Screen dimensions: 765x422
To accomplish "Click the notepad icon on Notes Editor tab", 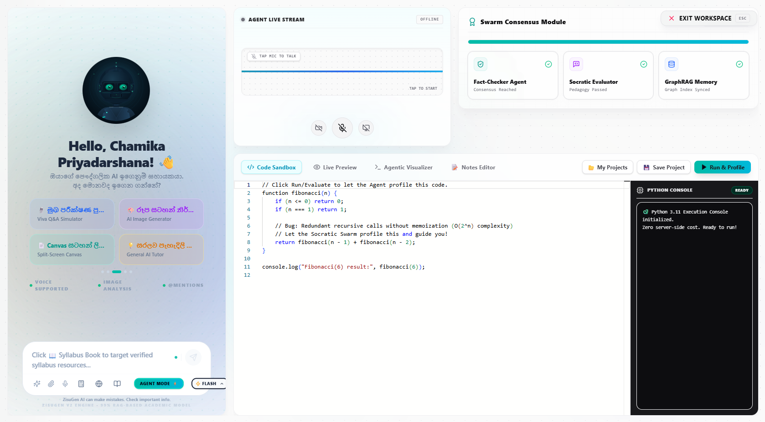I will pyautogui.click(x=455, y=167).
